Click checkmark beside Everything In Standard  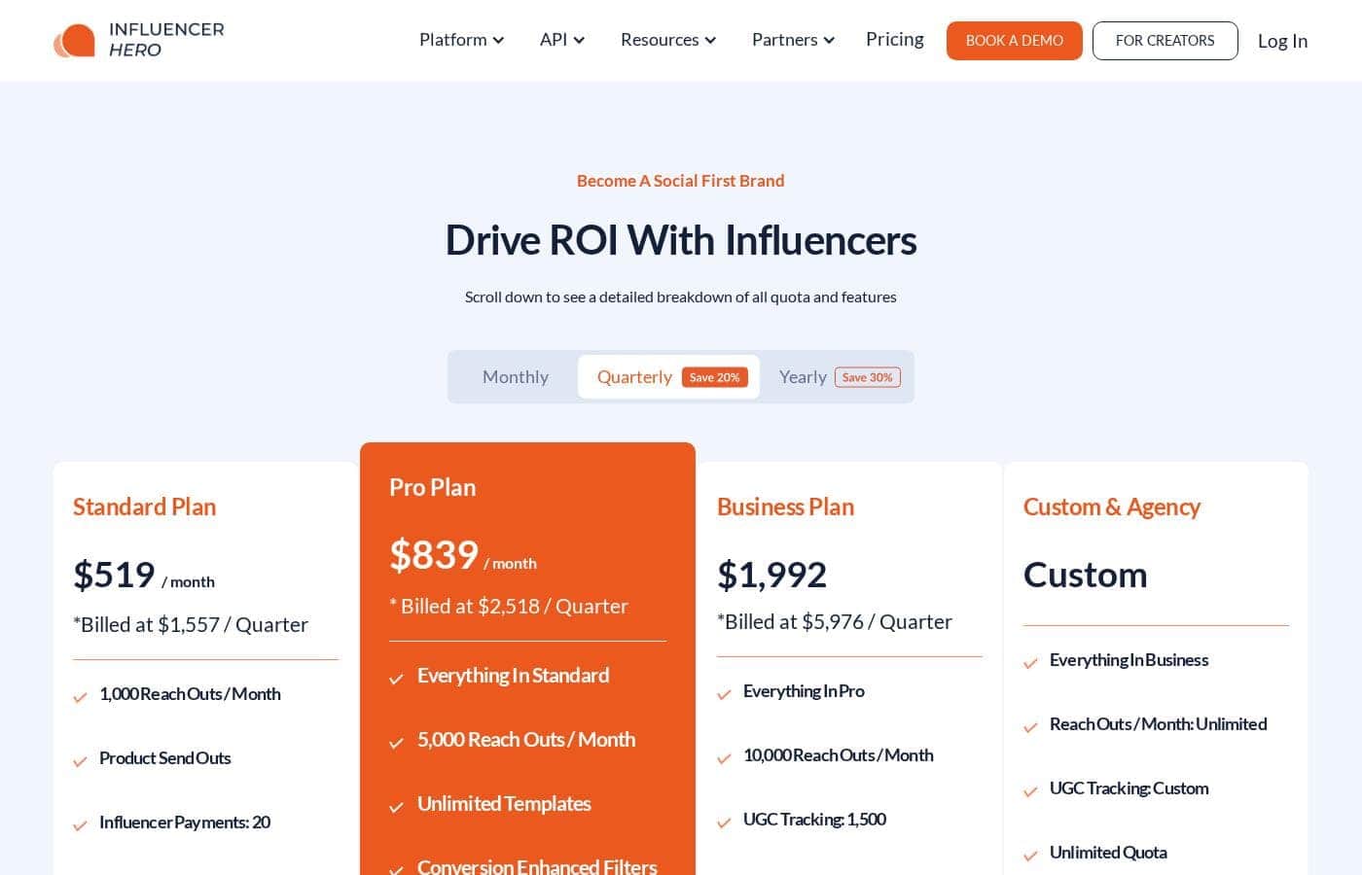(x=396, y=679)
